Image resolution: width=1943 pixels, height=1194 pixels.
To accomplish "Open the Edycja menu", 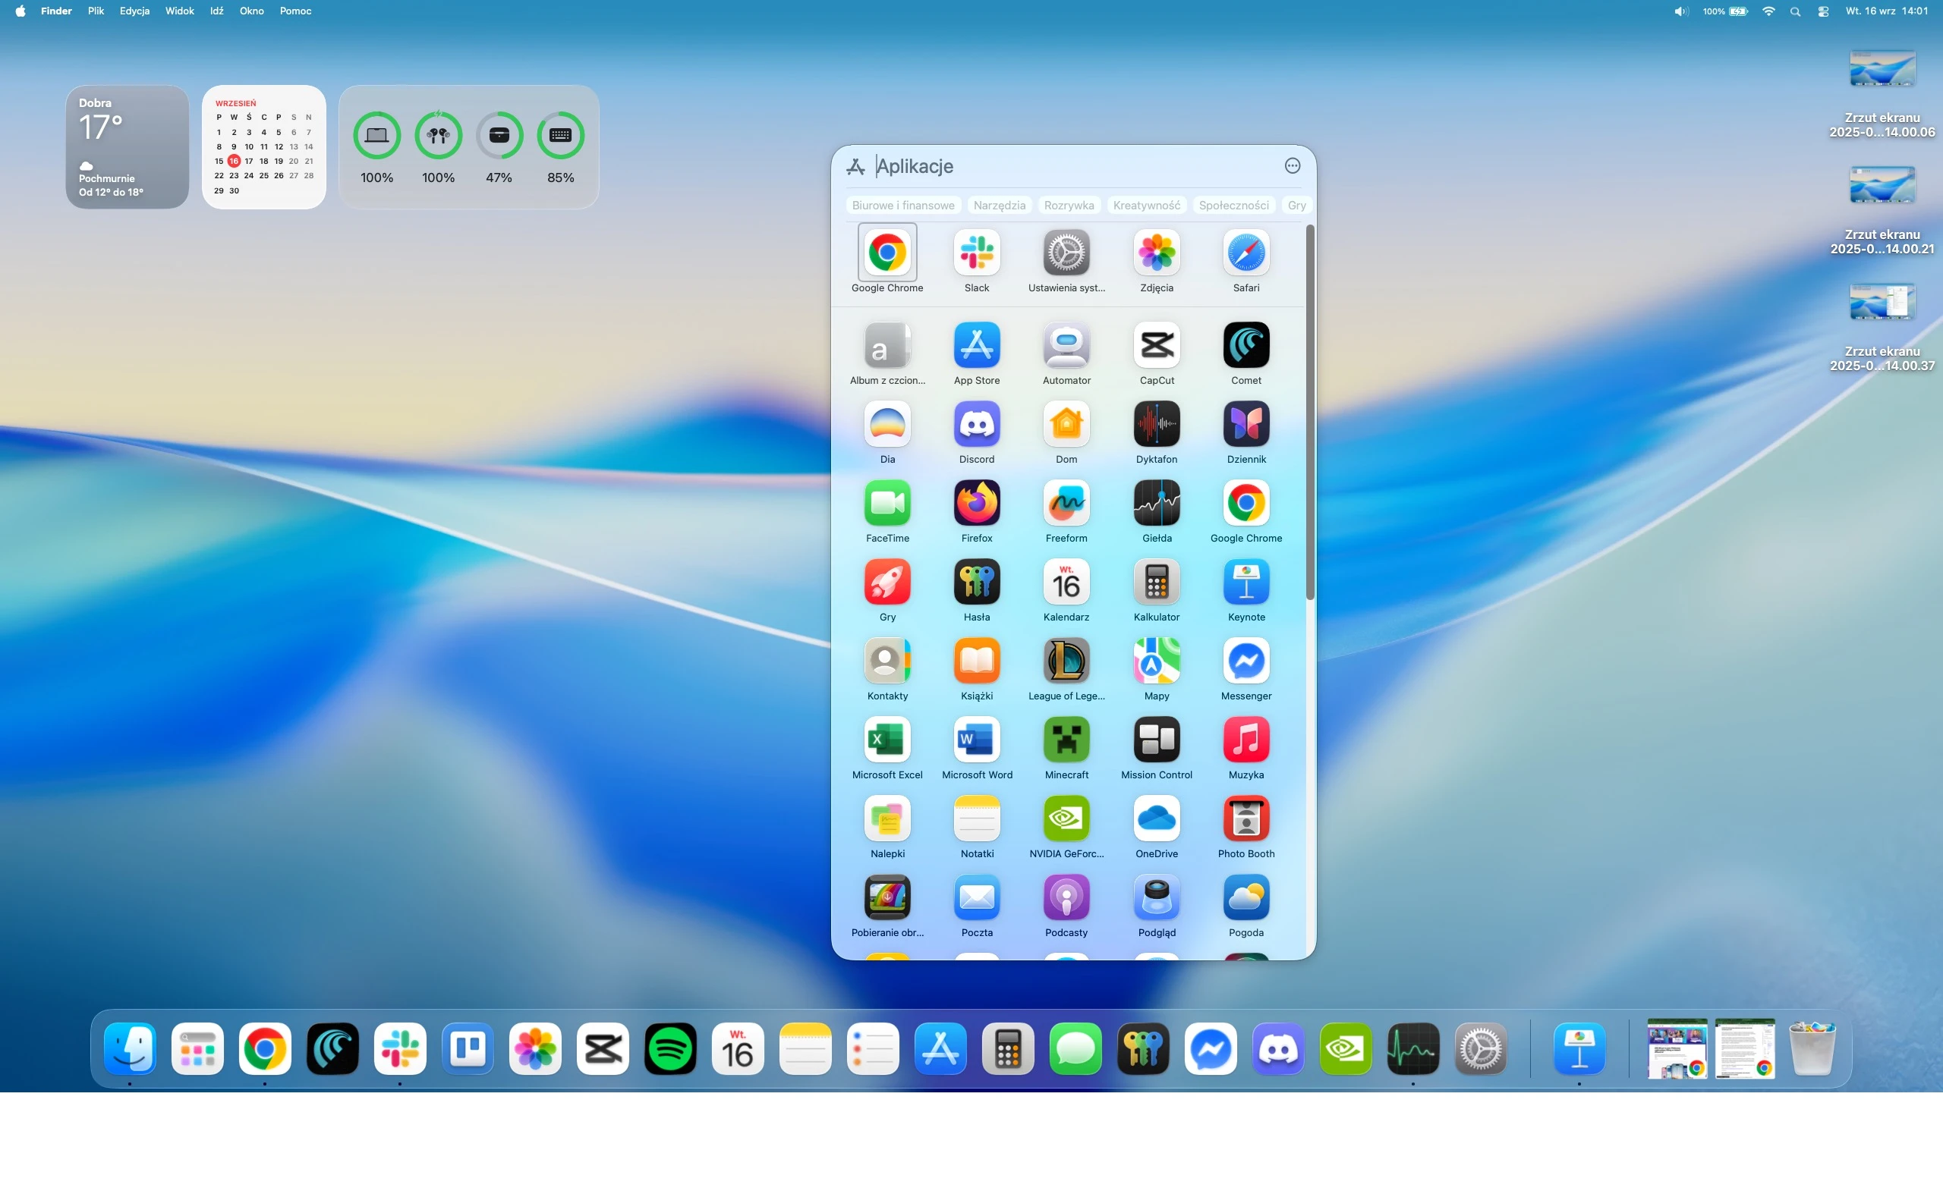I will pyautogui.click(x=134, y=11).
